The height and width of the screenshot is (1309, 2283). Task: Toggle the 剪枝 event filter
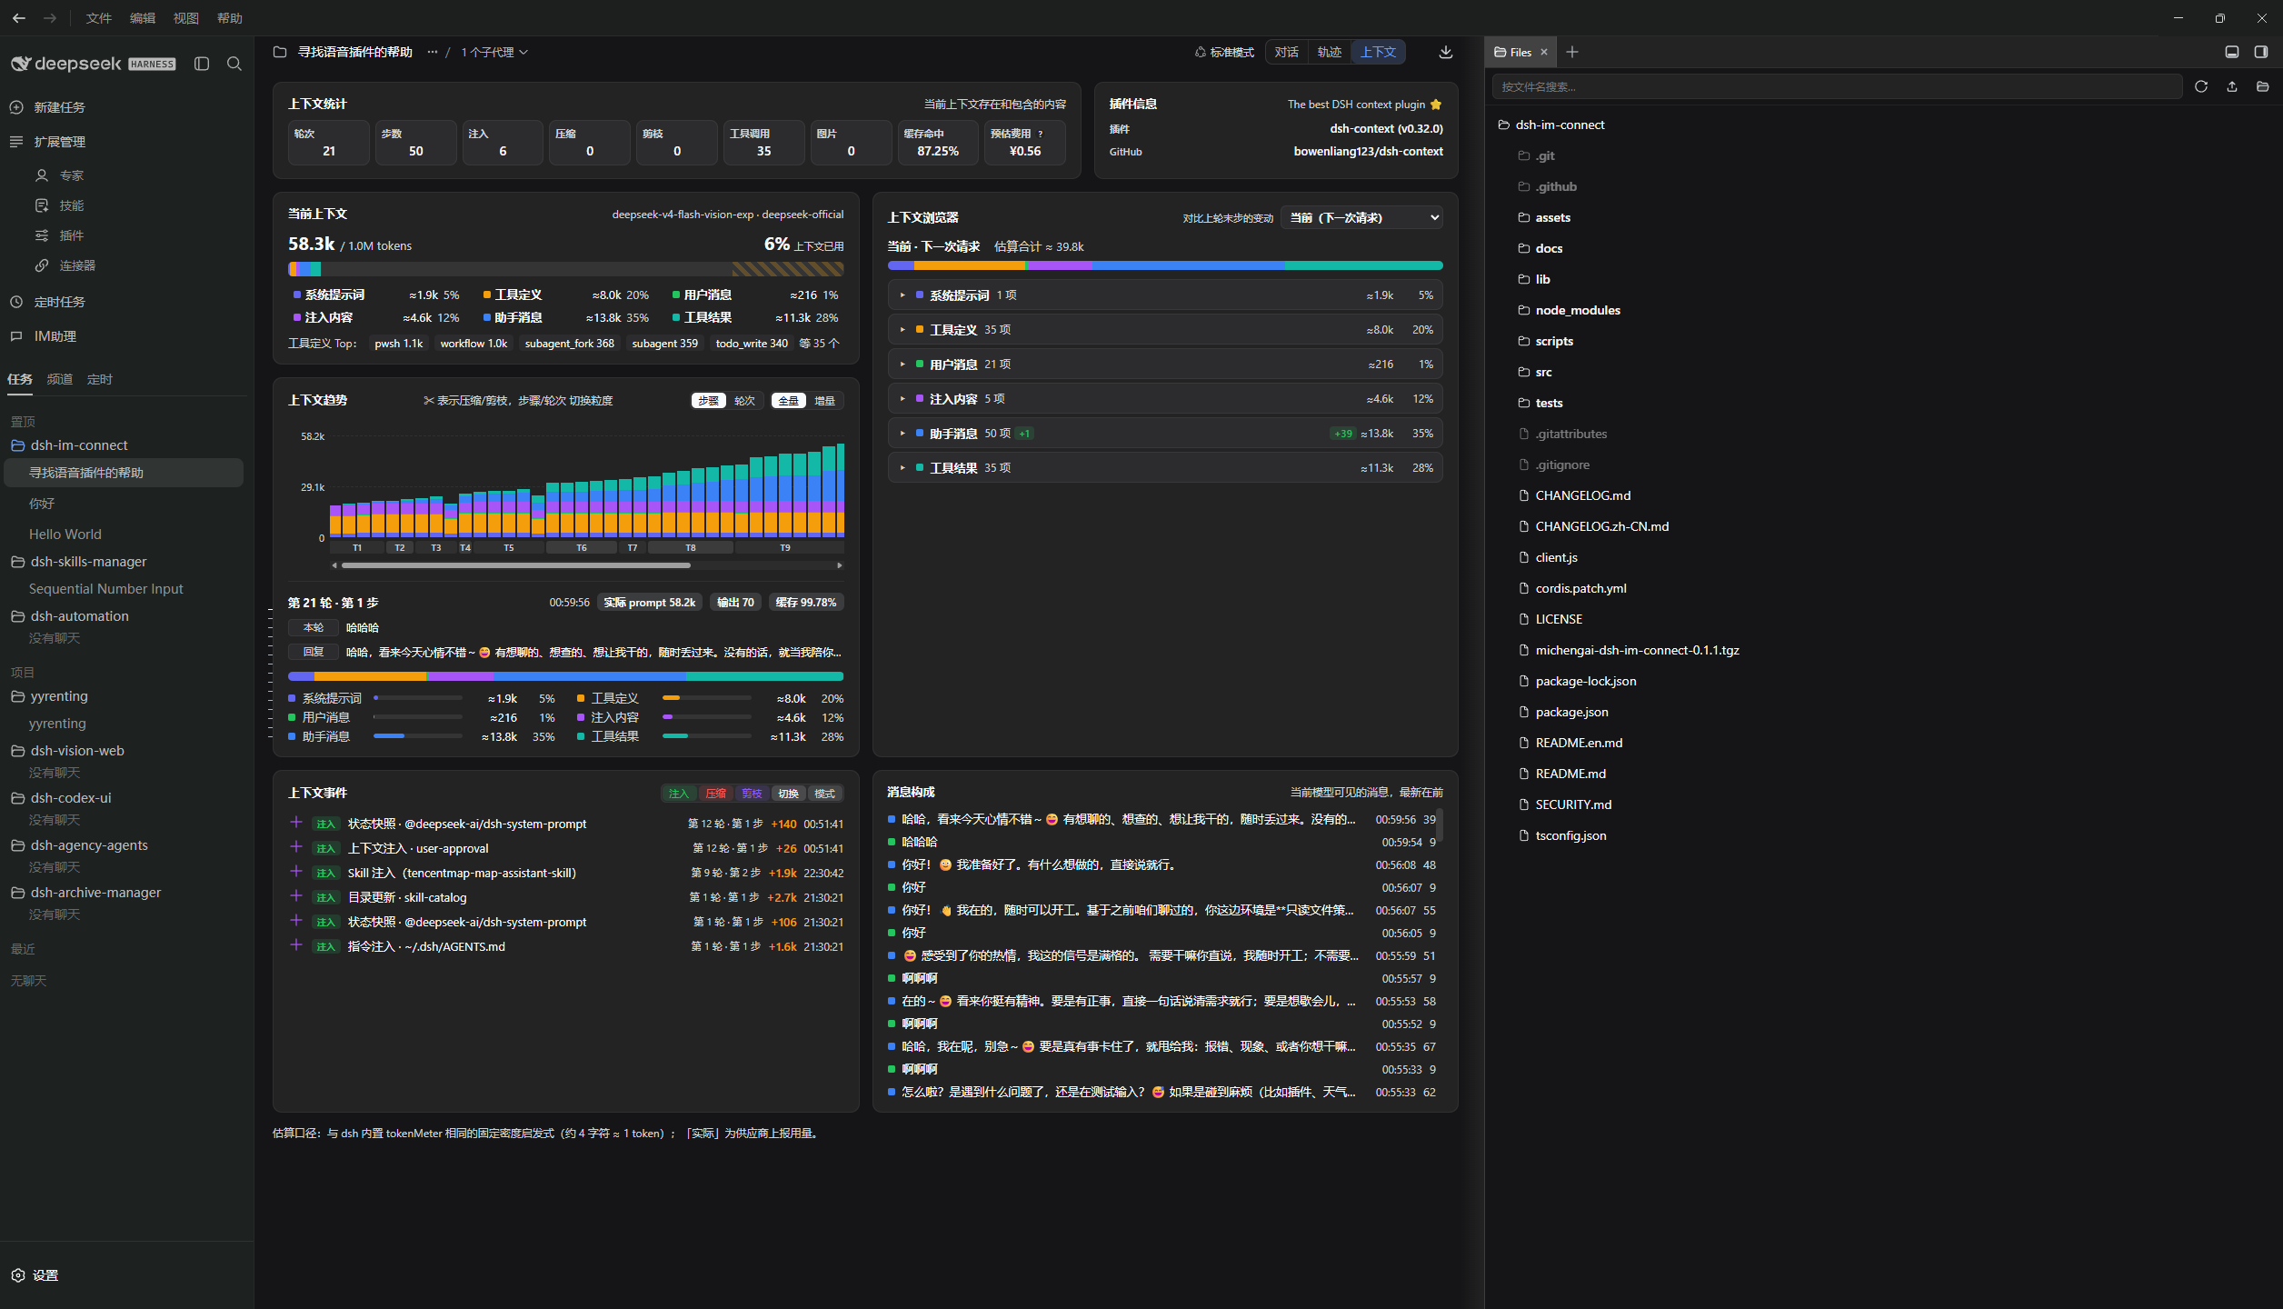(x=752, y=794)
